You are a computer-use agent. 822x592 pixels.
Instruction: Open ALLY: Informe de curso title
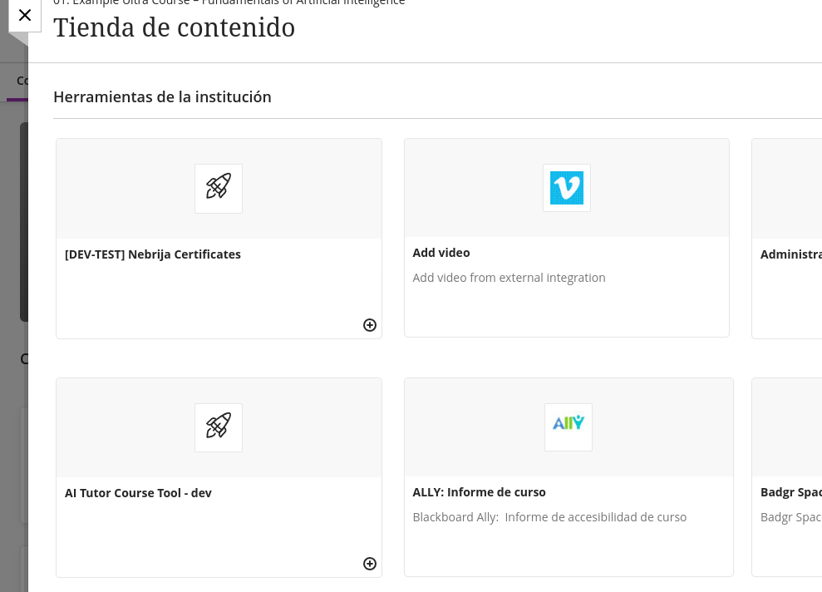click(x=479, y=492)
